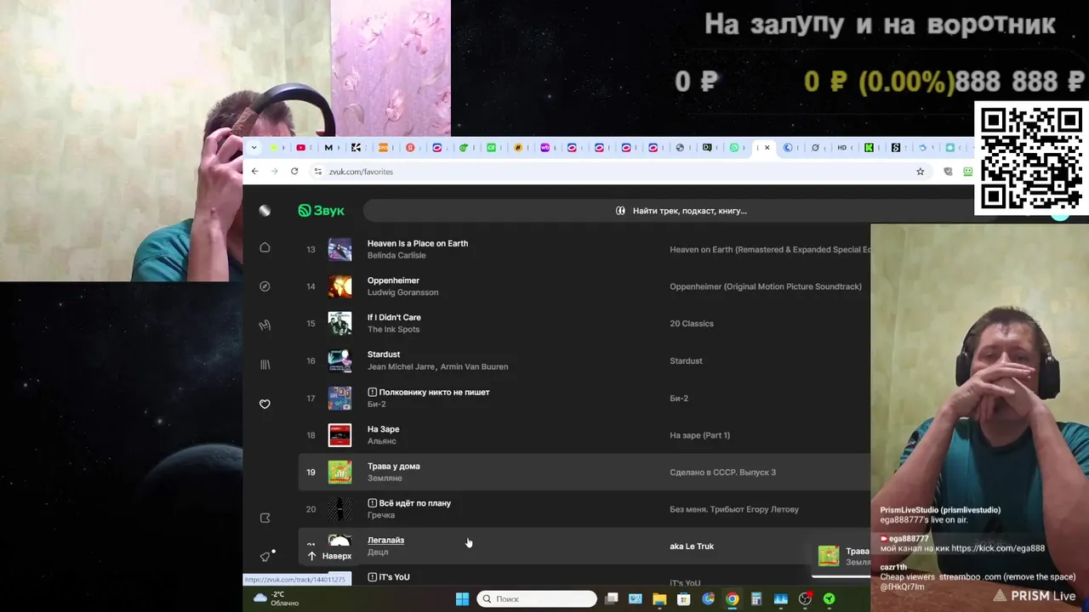
Task: Open the Stardust track title
Action: coord(384,354)
